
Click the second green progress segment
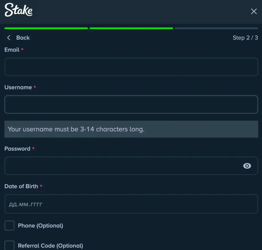click(x=131, y=28)
